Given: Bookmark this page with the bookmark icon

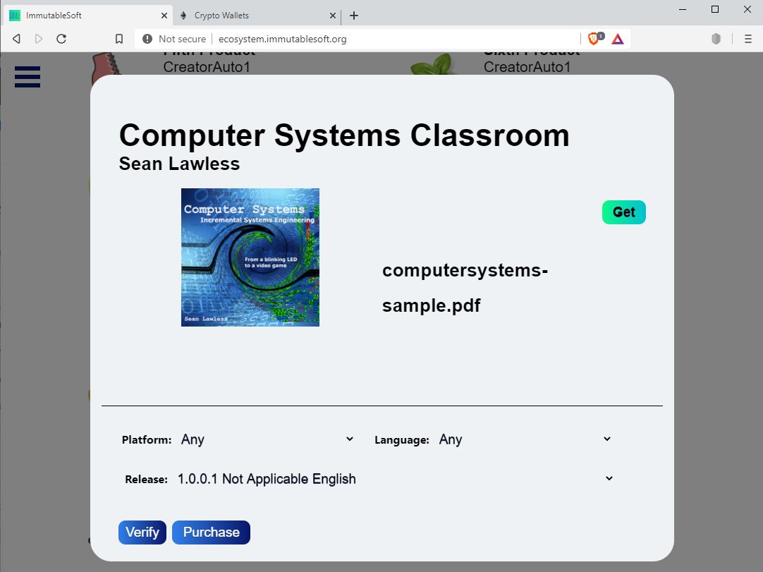Looking at the screenshot, I should point(118,39).
